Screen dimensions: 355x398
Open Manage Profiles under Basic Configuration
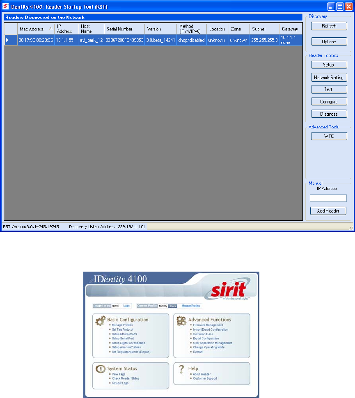pos(122,325)
